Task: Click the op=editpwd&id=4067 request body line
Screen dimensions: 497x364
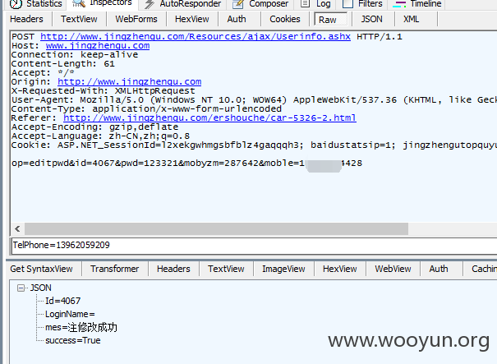Action: tap(187, 164)
